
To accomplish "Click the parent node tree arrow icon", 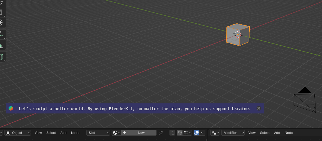I will pyautogui.click(x=172, y=133).
